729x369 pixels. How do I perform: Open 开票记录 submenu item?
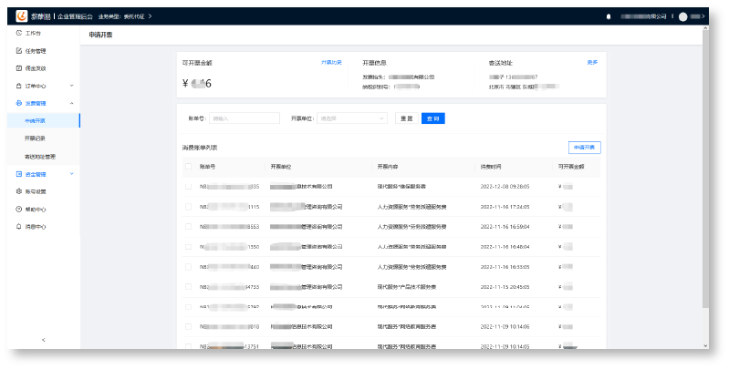35,138
